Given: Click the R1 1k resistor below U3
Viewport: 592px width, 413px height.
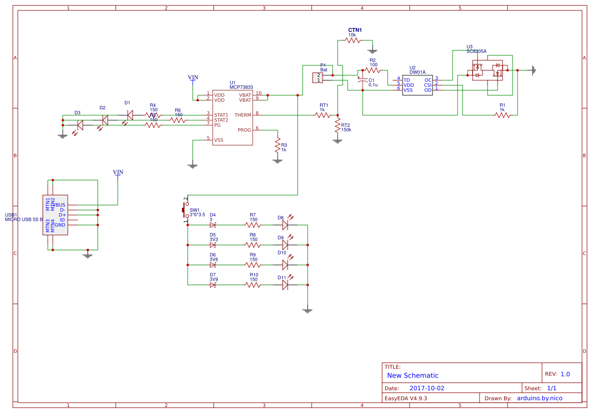Looking at the screenshot, I should [x=502, y=115].
